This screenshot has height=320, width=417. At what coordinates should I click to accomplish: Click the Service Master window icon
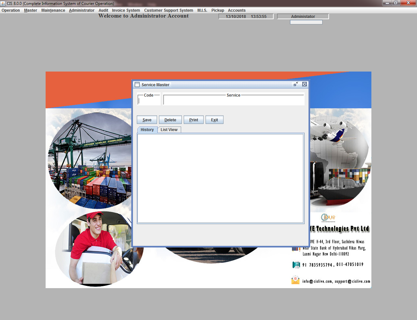pos(137,85)
